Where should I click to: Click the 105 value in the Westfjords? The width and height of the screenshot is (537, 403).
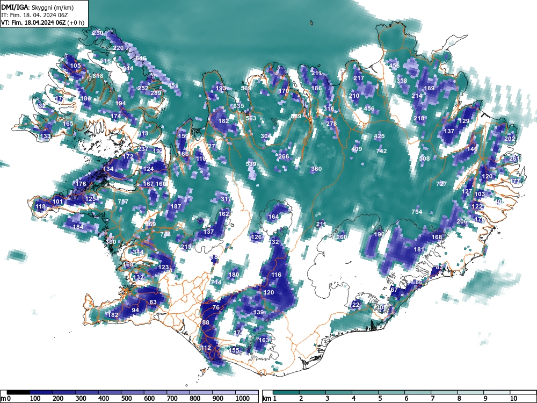pyautogui.click(x=75, y=66)
